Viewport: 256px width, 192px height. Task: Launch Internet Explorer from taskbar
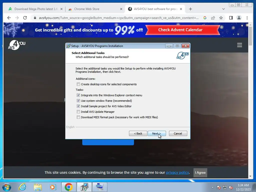22,187
